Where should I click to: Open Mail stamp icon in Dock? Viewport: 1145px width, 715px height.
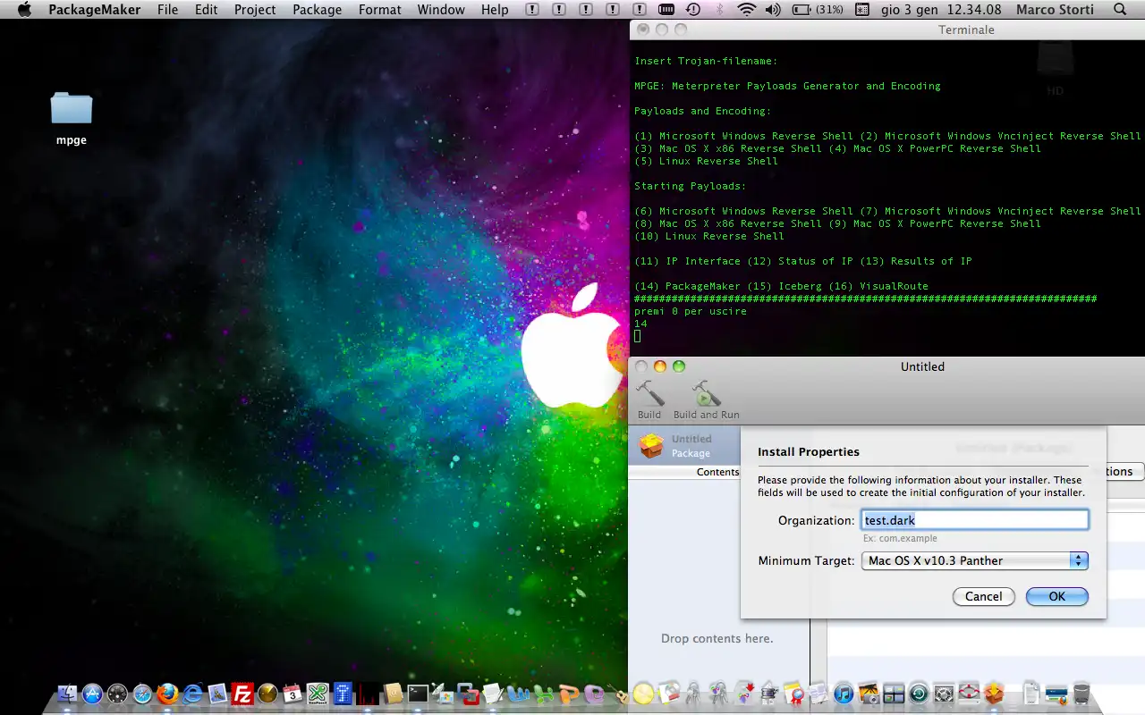217,693
